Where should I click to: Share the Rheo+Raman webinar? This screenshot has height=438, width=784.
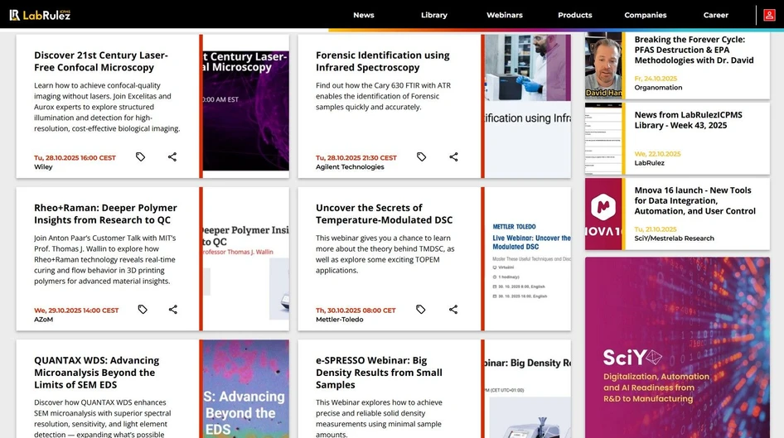[x=173, y=309]
